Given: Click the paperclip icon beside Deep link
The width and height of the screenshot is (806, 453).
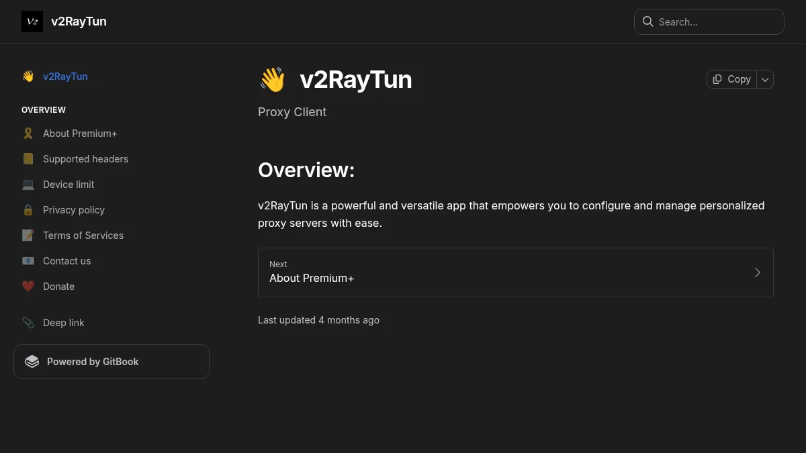Looking at the screenshot, I should [x=28, y=323].
